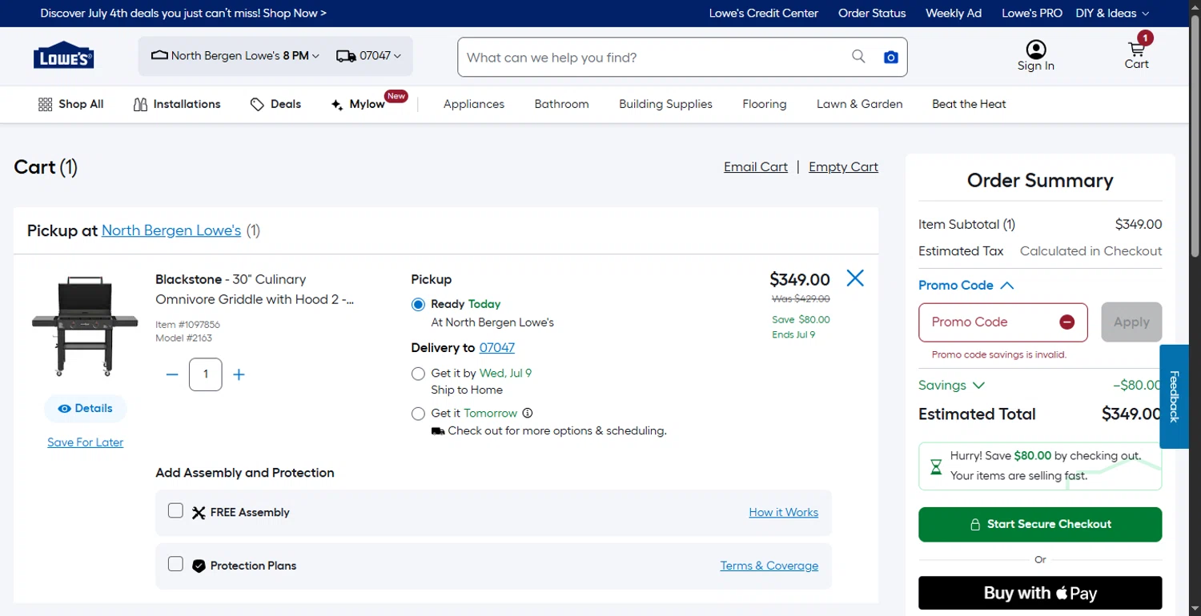Open Installations menu item
The width and height of the screenshot is (1201, 616).
(x=177, y=104)
